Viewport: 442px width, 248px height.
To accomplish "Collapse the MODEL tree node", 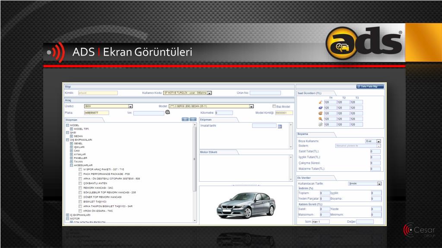I will (x=68, y=125).
